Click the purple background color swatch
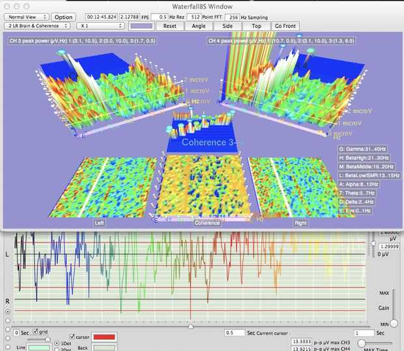The width and height of the screenshot is (404, 351). [x=141, y=26]
